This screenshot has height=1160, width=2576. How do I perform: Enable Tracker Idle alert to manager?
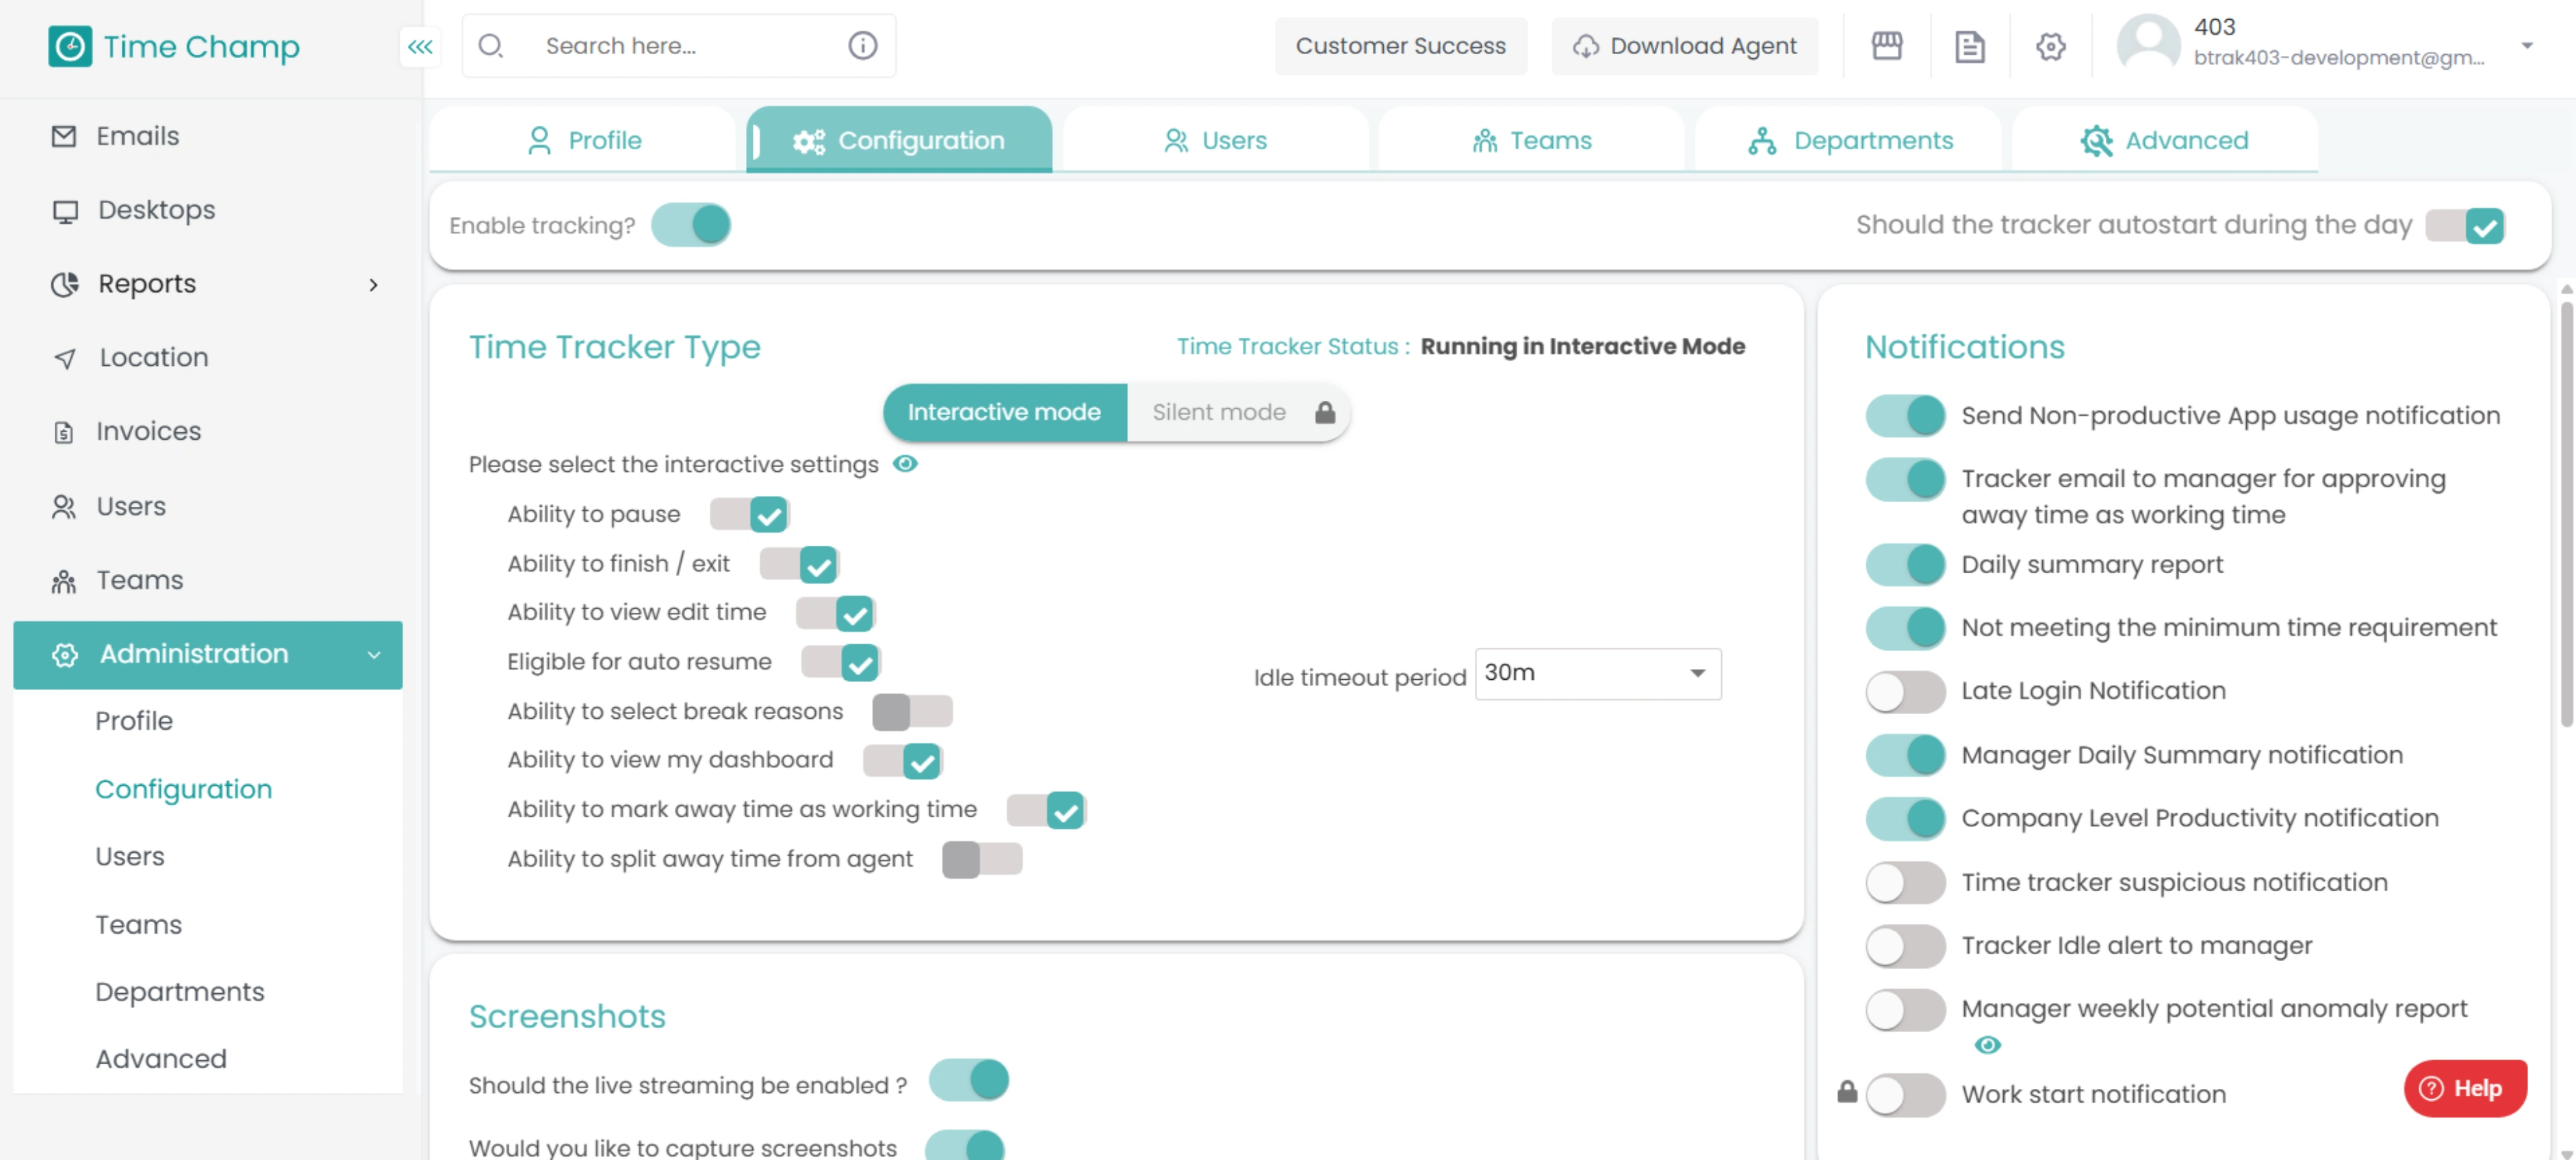point(1905,945)
